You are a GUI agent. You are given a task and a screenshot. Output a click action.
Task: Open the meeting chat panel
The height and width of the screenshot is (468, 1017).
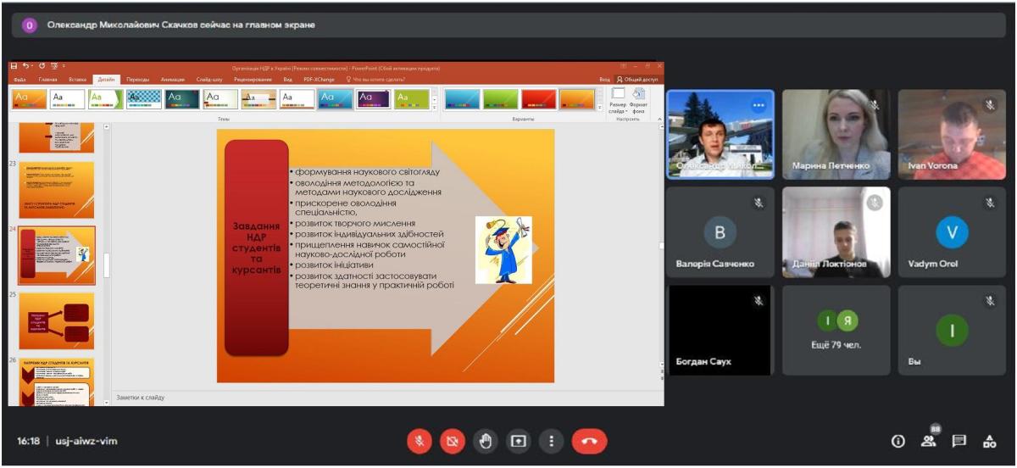[x=959, y=441]
